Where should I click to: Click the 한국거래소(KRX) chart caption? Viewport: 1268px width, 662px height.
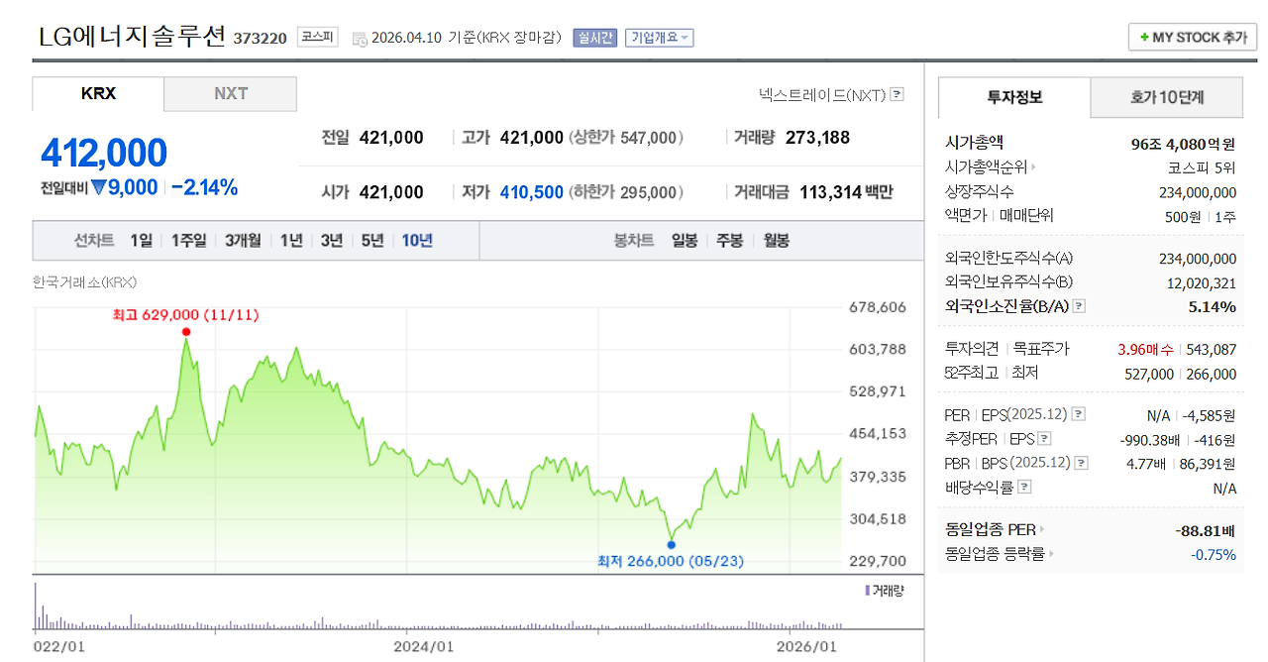tap(83, 282)
